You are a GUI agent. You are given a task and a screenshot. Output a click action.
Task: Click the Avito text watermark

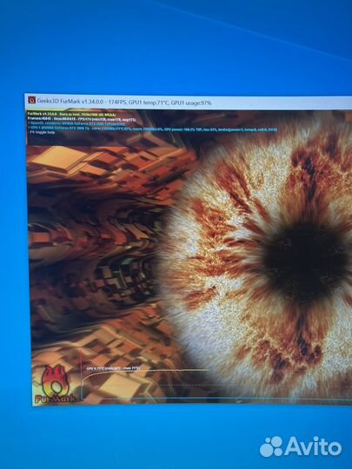point(313,446)
